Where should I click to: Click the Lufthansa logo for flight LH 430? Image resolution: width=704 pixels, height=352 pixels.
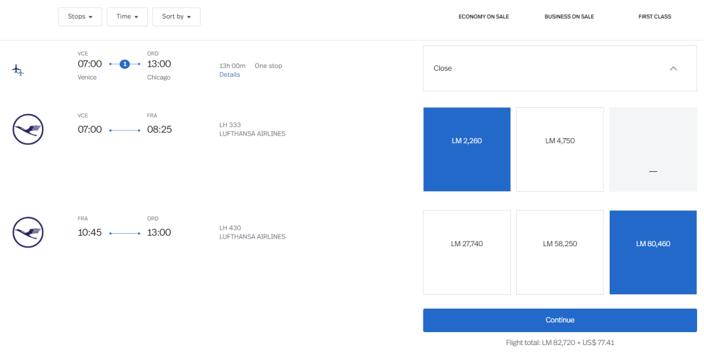coord(28,232)
